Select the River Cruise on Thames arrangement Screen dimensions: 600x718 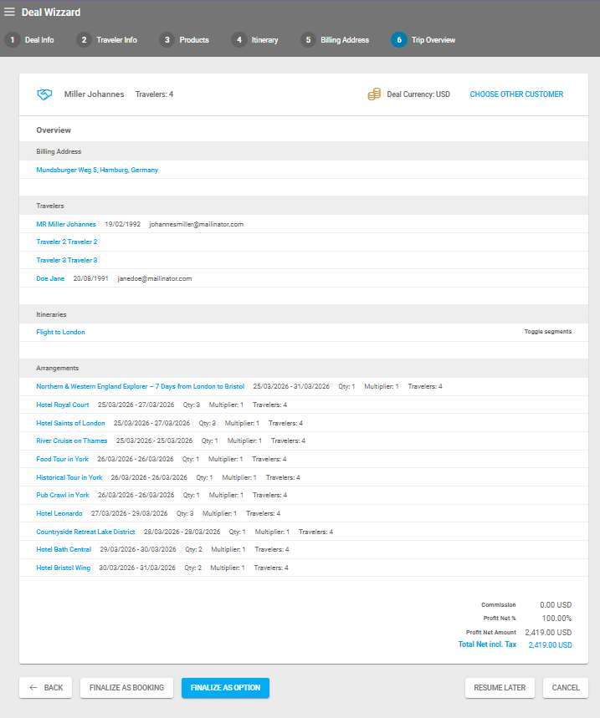click(71, 440)
